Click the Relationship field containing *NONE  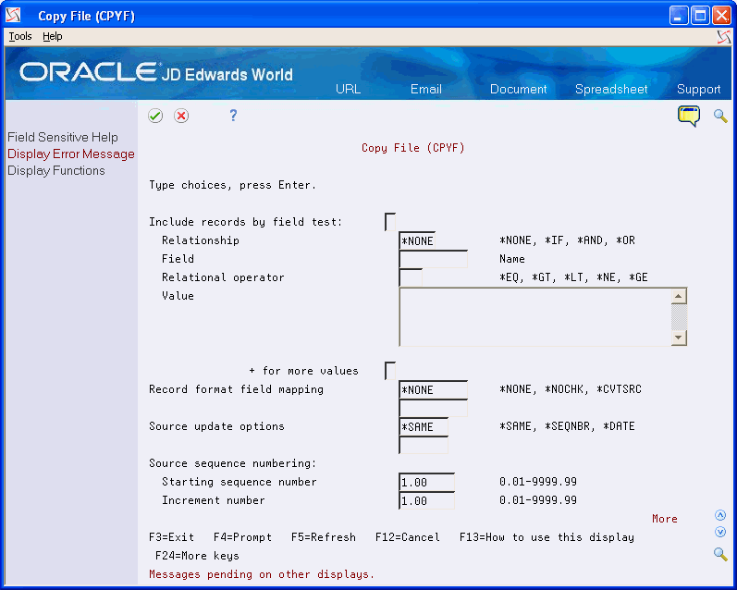417,240
